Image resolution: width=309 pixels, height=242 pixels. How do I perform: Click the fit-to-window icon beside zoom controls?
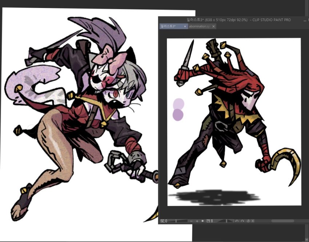tap(202, 220)
